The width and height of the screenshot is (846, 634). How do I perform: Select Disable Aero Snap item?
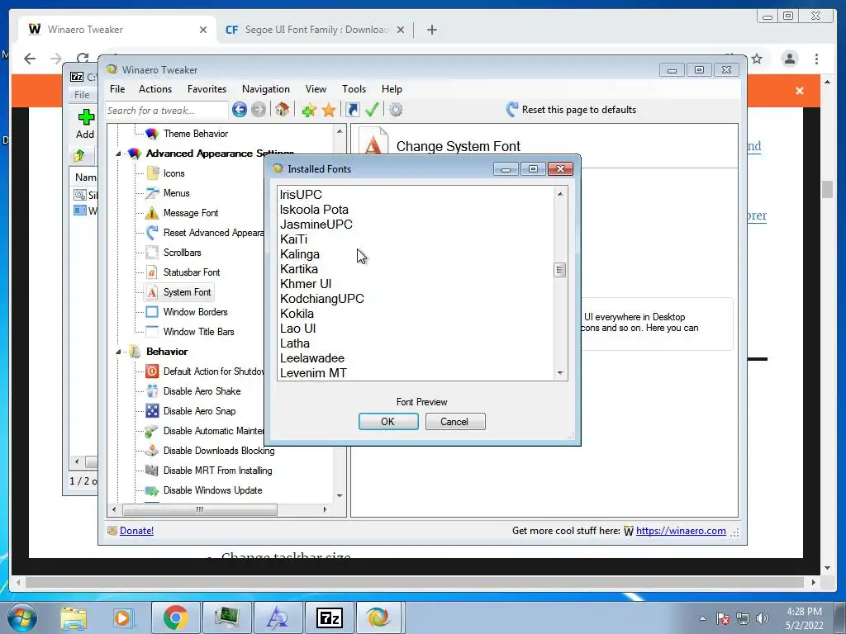200,411
